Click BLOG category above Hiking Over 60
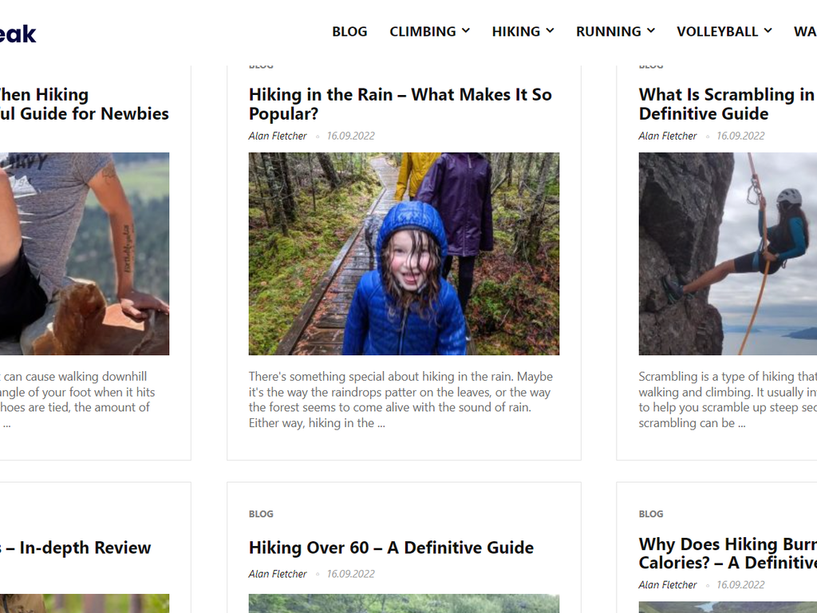The height and width of the screenshot is (613, 817). click(261, 514)
